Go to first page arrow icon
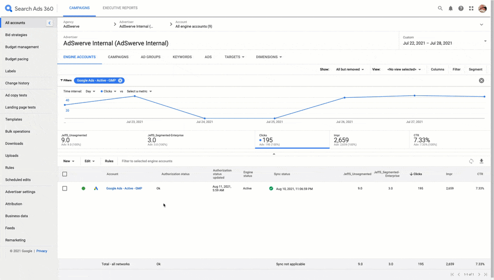 click(x=452, y=274)
